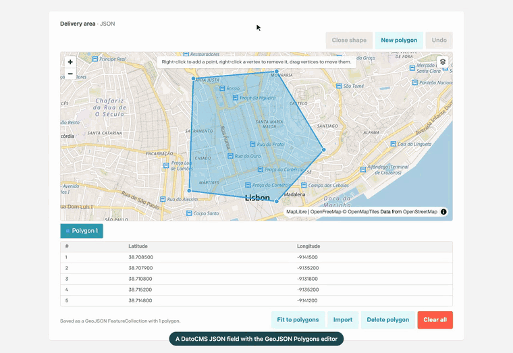The width and height of the screenshot is (513, 353).
Task: Click the Close shape button
Action: click(x=349, y=40)
